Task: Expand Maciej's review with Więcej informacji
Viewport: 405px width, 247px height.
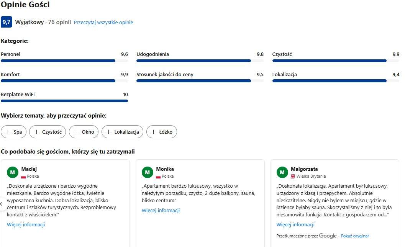Action: click(x=26, y=225)
